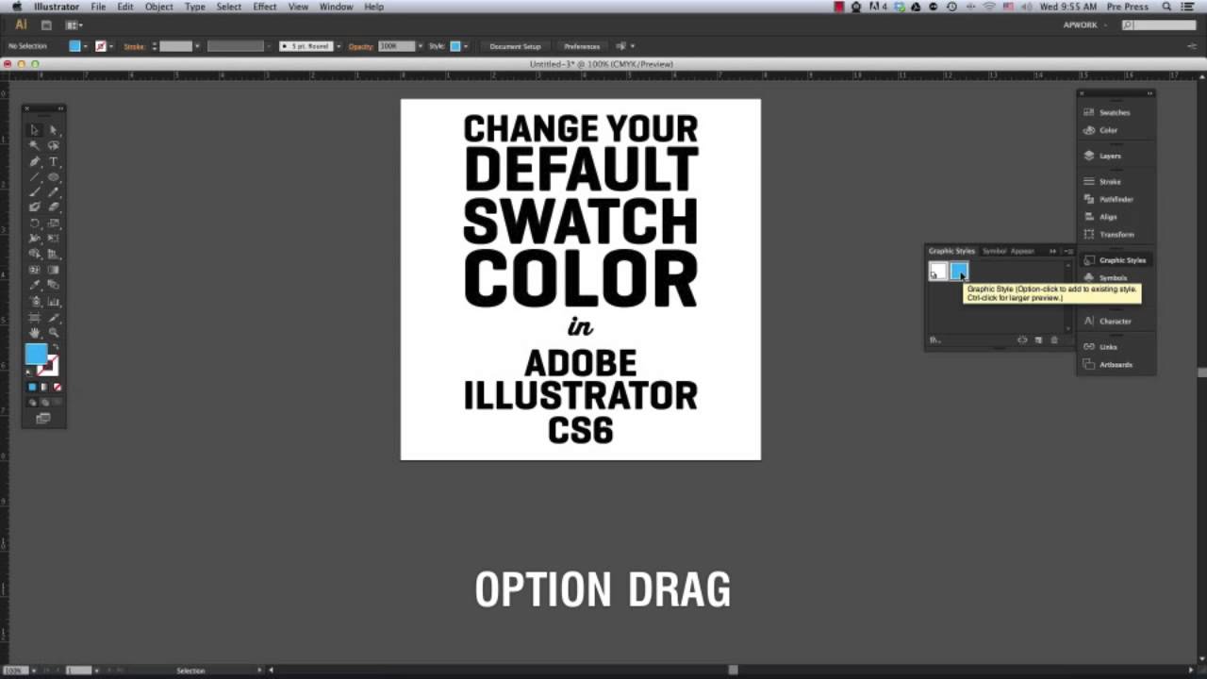Set paint mode to Gradient button
This screenshot has width=1207, height=679.
pos(44,387)
